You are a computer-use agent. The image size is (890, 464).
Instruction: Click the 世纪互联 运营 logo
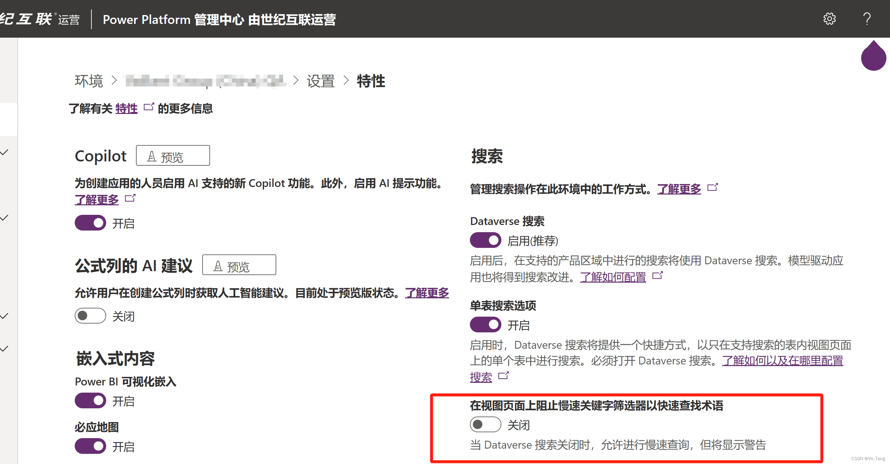(40, 19)
